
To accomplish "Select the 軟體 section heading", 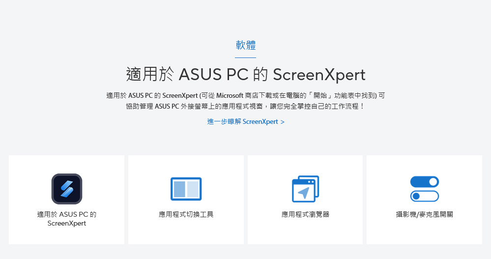I will 246,45.
